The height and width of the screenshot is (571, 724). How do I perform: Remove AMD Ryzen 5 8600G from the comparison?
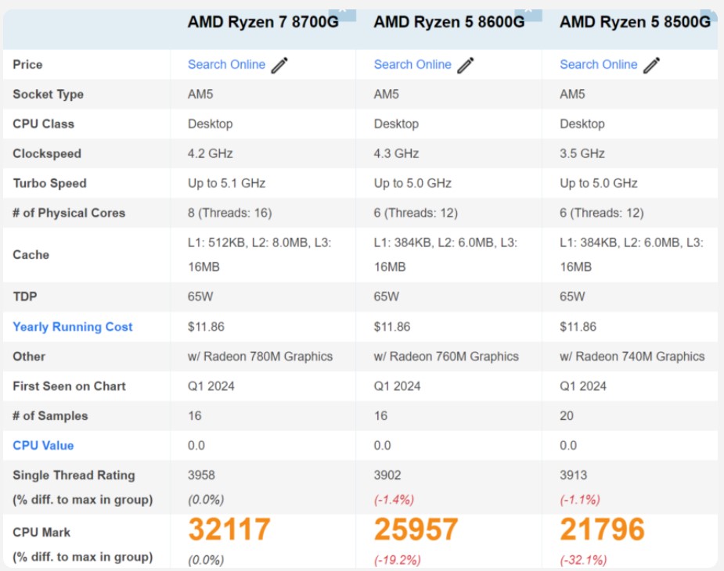530,12
